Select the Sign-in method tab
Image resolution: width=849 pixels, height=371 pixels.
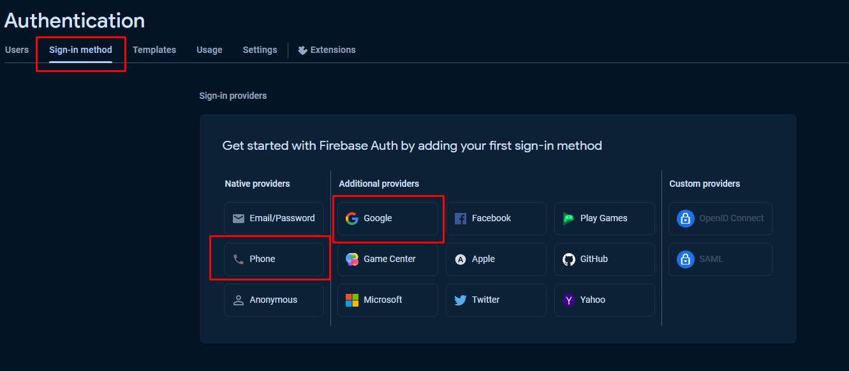tap(80, 50)
